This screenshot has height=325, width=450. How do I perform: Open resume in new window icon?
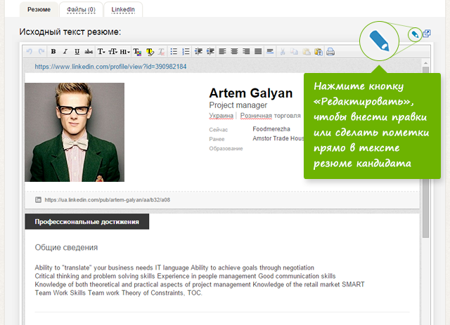pyautogui.click(x=426, y=33)
